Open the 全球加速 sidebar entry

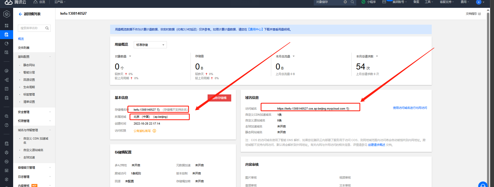pos(29,157)
